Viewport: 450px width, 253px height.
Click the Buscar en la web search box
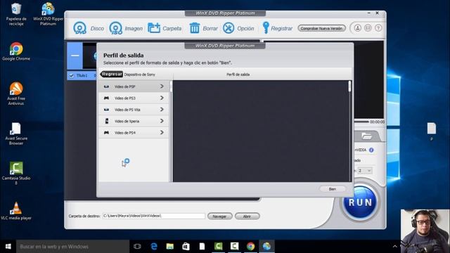click(x=72, y=247)
